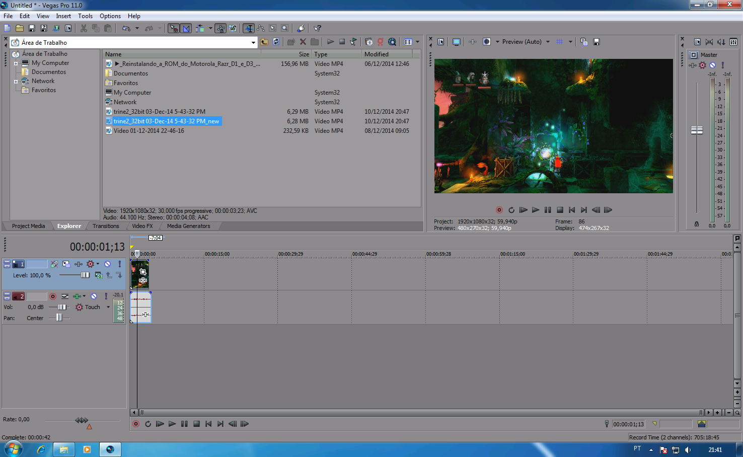
Task: Open a project with the folder icon
Action: pyautogui.click(x=20, y=28)
